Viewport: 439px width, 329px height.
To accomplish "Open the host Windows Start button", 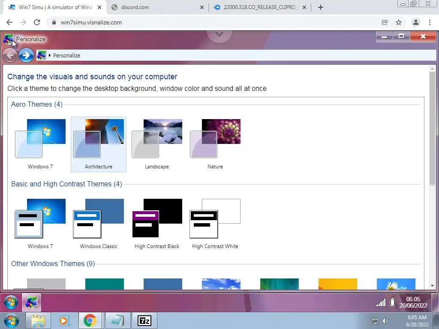I will [12, 320].
